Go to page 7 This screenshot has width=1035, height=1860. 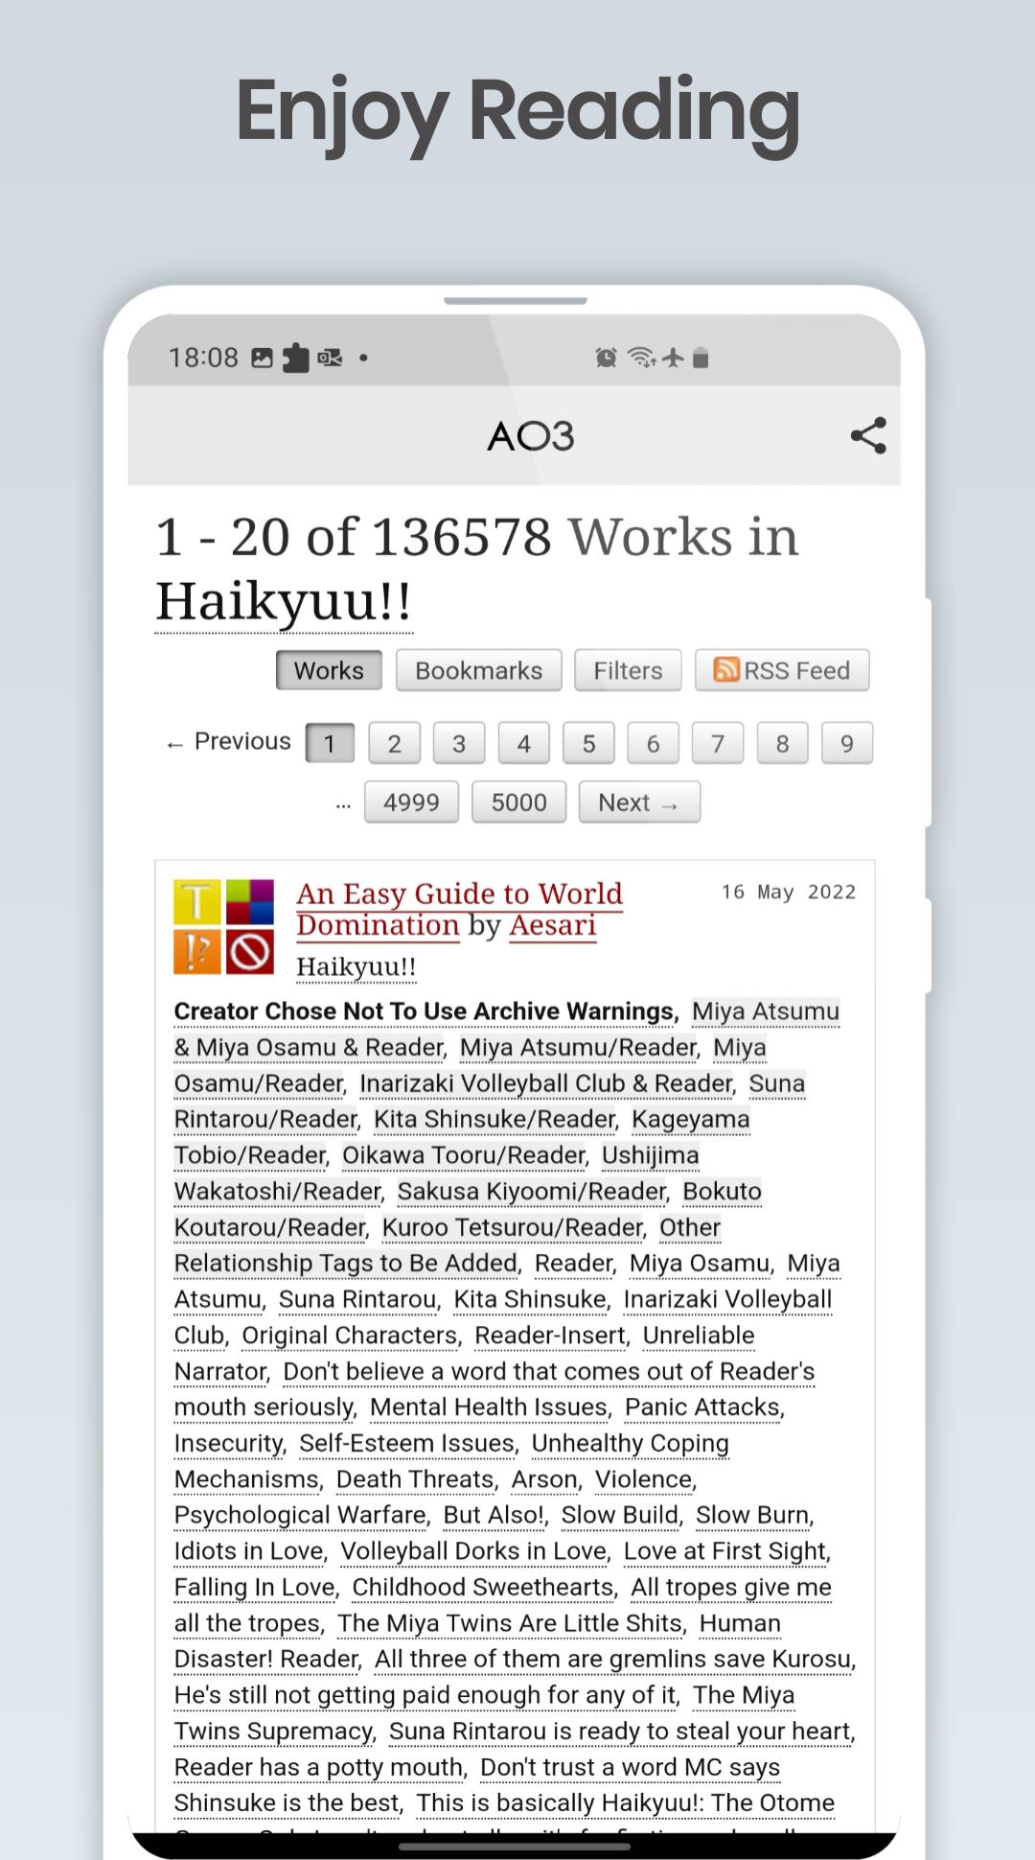click(718, 743)
